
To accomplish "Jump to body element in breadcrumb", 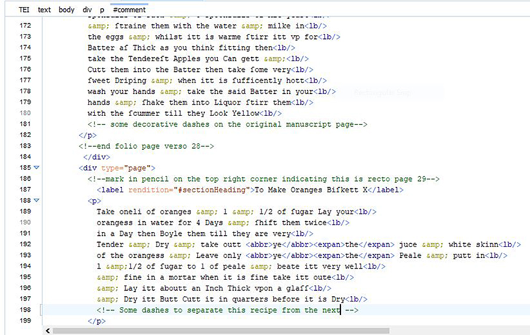I will point(67,10).
